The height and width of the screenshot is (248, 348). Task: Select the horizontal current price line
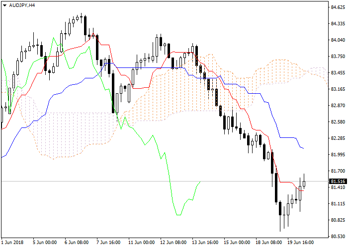pos(164,182)
